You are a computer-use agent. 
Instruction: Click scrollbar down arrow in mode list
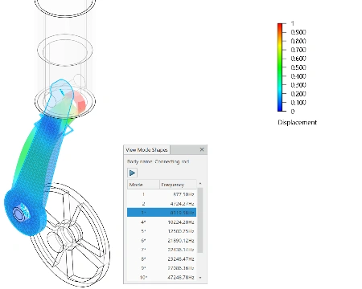click(x=200, y=278)
